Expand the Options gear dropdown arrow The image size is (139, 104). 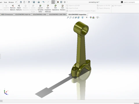[67, 2]
